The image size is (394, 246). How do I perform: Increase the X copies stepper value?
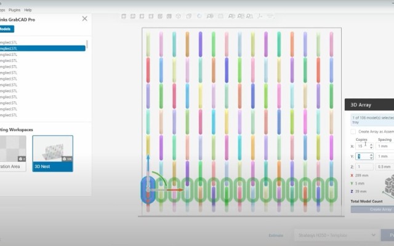point(371,145)
